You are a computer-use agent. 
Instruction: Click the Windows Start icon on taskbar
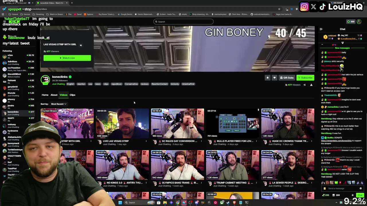tap(120, 203)
